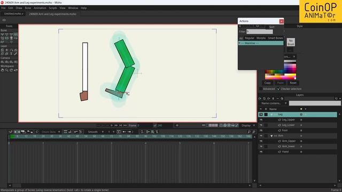
Task: Open the Smooth interpolation dropdown
Action: (x=95, y=132)
